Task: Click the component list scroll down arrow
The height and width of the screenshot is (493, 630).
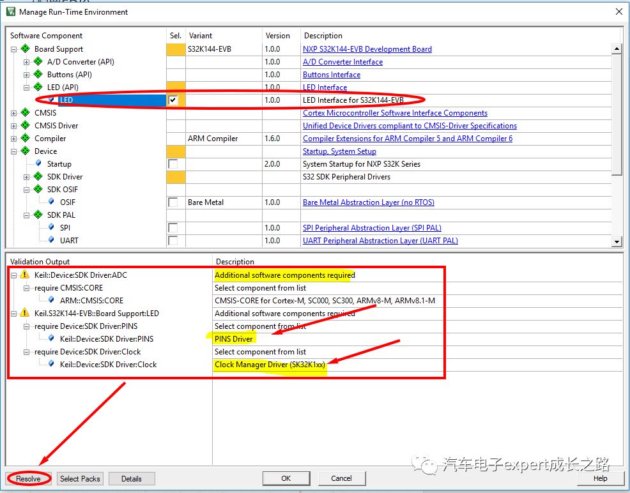Action: pos(617,241)
